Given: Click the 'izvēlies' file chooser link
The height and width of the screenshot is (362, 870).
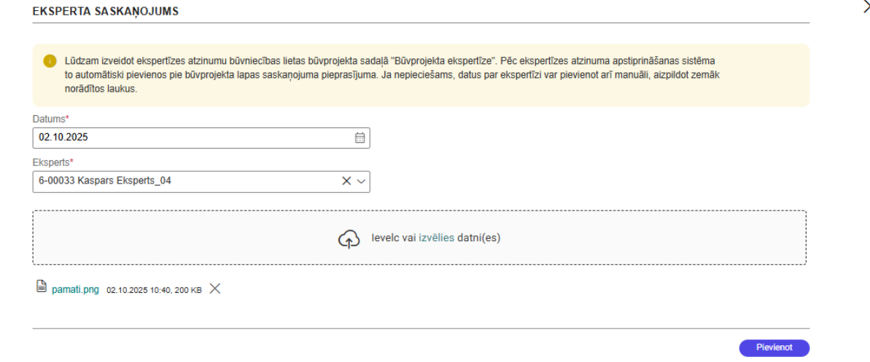Looking at the screenshot, I should 436,238.
